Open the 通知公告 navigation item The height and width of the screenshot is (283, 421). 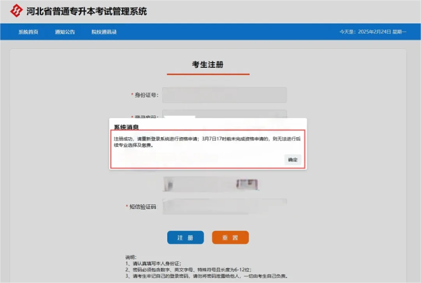pos(65,32)
